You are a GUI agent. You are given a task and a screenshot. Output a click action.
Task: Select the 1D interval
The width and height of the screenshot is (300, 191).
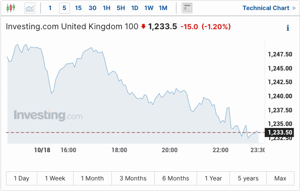(135, 8)
